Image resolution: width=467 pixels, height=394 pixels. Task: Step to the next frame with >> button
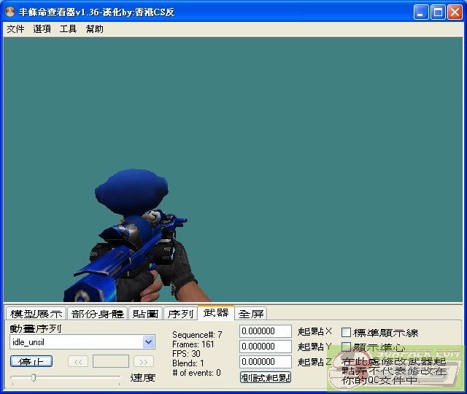144,362
